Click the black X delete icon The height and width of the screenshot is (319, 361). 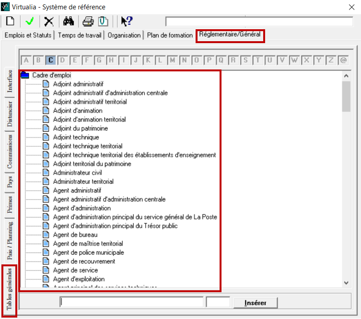coord(48,22)
